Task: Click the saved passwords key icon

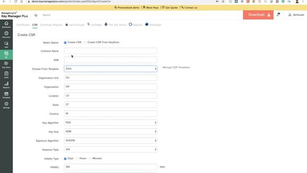Action: click(217, 1)
